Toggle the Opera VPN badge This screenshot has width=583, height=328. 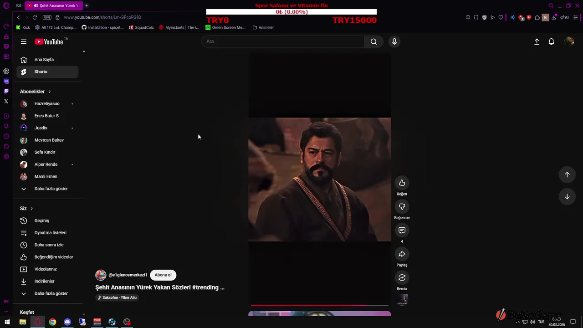click(47, 17)
